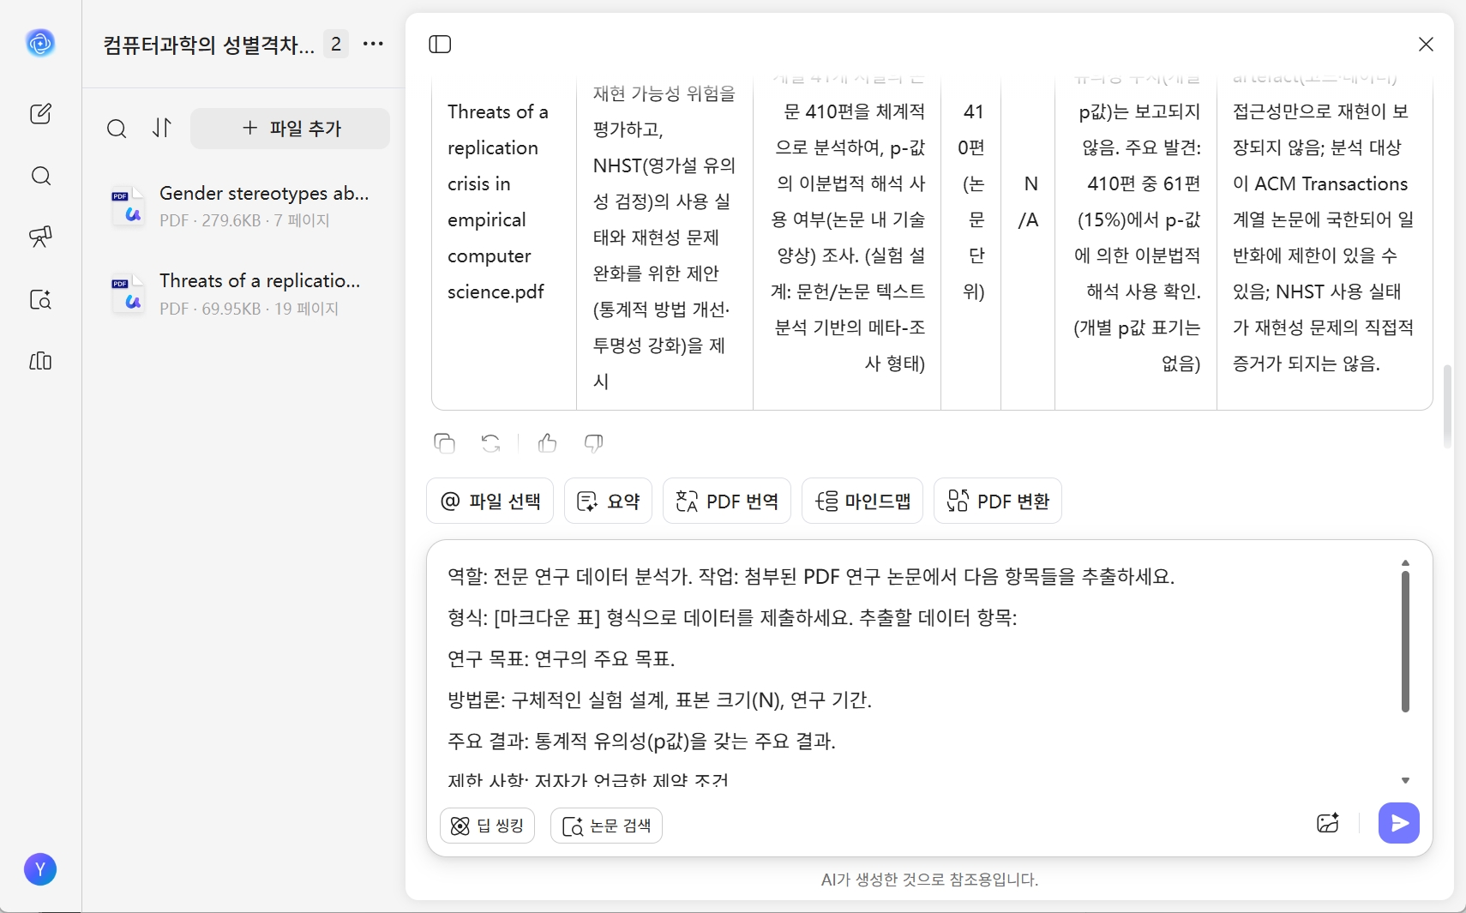The width and height of the screenshot is (1466, 913).
Task: Enable 딥 씽킹 mode
Action: pyautogui.click(x=487, y=825)
